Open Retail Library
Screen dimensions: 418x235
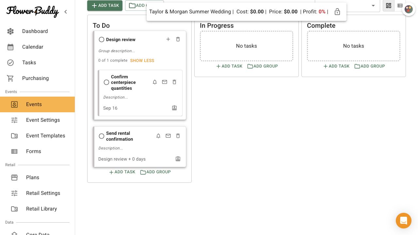(x=37, y=209)
